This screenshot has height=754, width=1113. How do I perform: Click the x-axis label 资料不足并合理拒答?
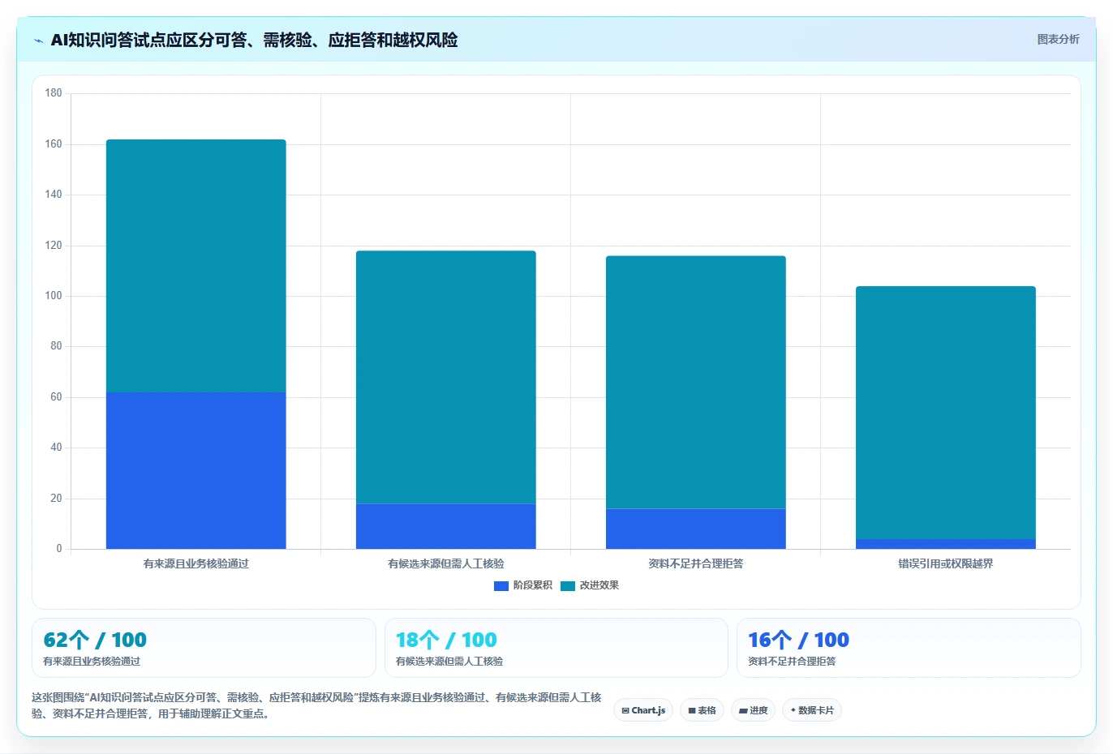(696, 563)
